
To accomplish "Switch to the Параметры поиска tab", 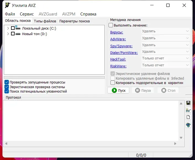I will click(x=75, y=21).
